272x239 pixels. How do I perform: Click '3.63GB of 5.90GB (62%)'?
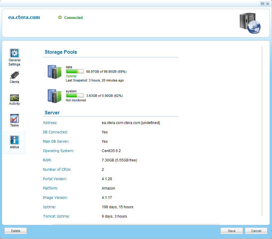[x=104, y=96]
